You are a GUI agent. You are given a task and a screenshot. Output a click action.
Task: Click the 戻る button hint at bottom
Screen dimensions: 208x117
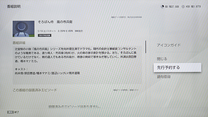tap(10, 112)
